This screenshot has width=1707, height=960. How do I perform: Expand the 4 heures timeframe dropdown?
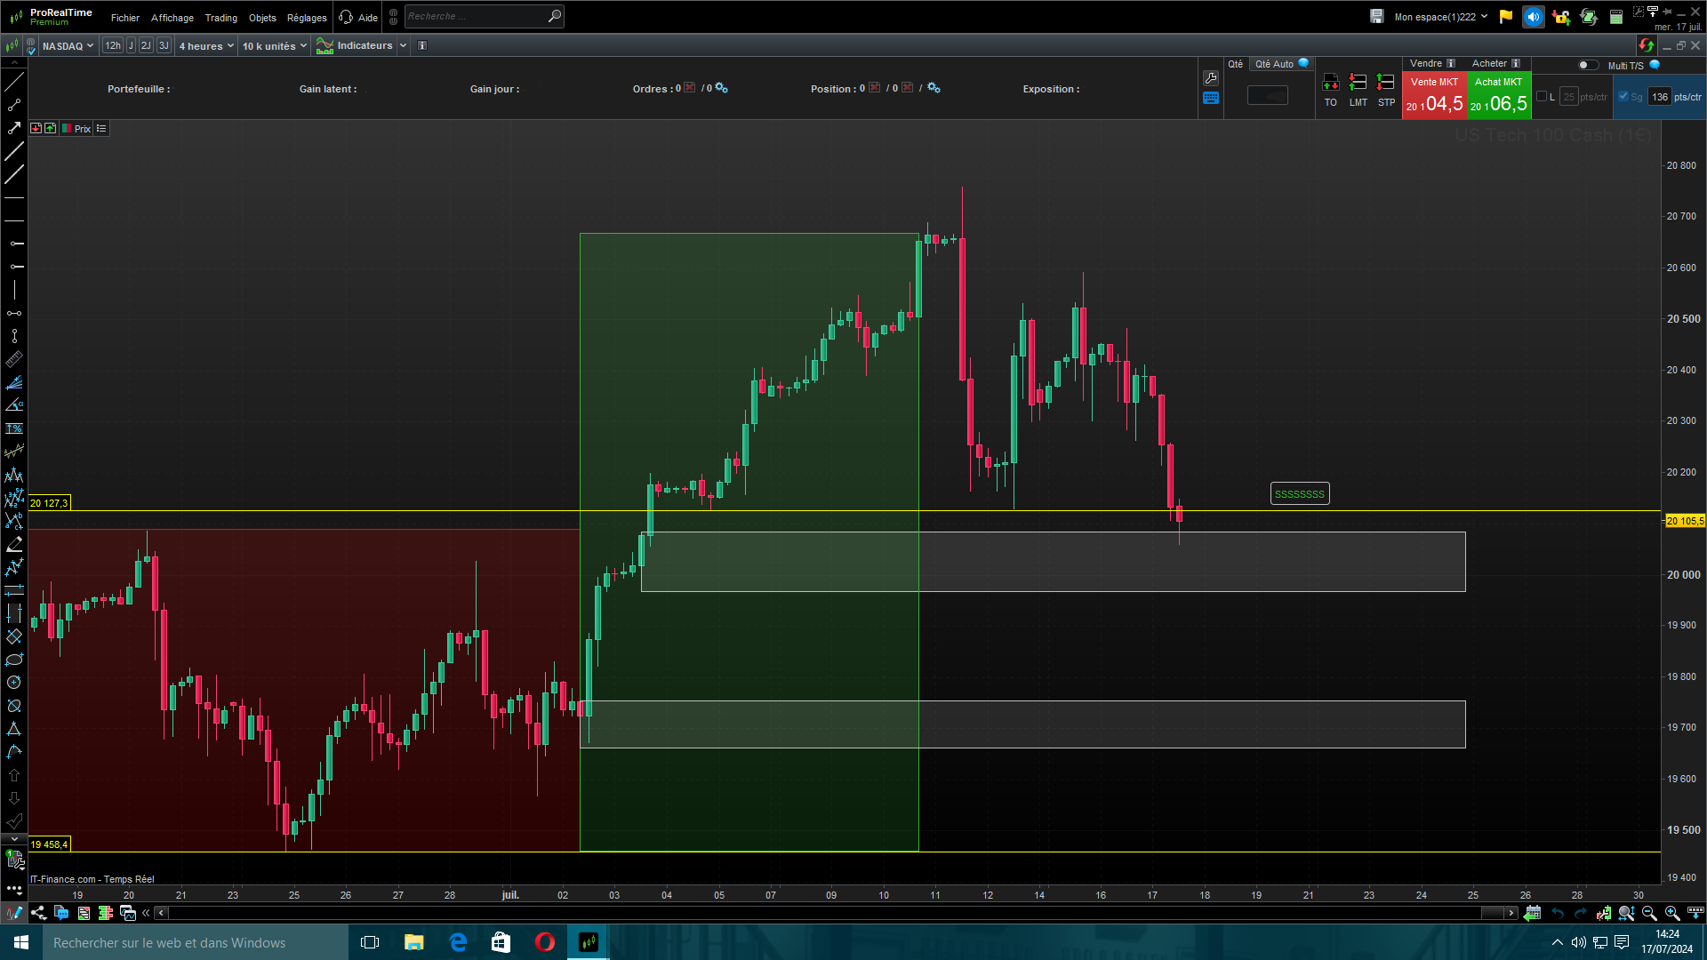tap(206, 46)
